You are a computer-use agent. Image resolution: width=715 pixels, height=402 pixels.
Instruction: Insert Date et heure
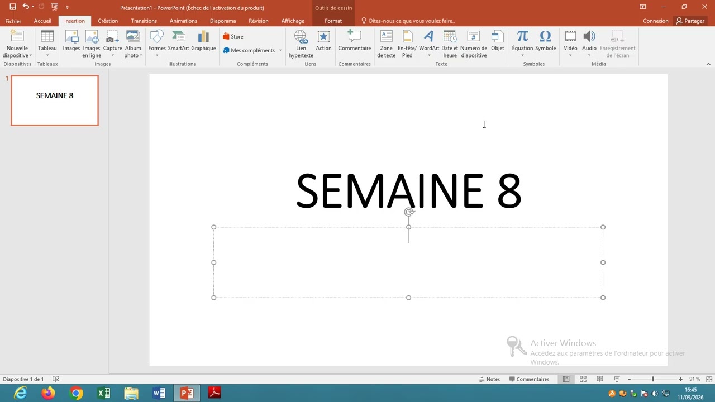[x=450, y=44]
